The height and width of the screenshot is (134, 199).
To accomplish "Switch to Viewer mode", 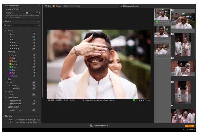I will 57,6.
